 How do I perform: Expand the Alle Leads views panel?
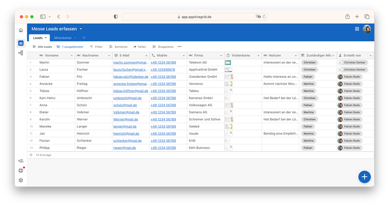click(42, 47)
